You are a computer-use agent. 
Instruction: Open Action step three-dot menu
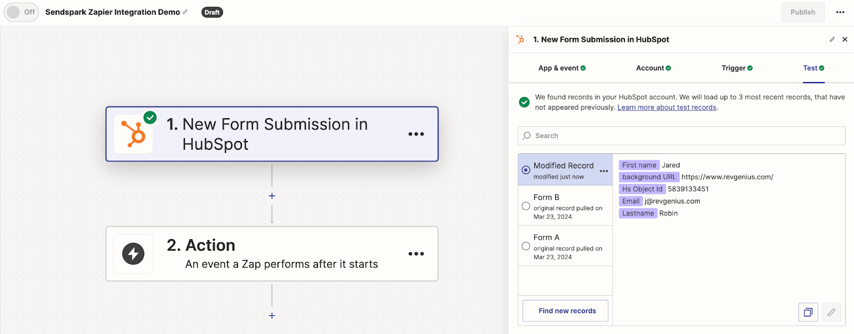point(416,254)
